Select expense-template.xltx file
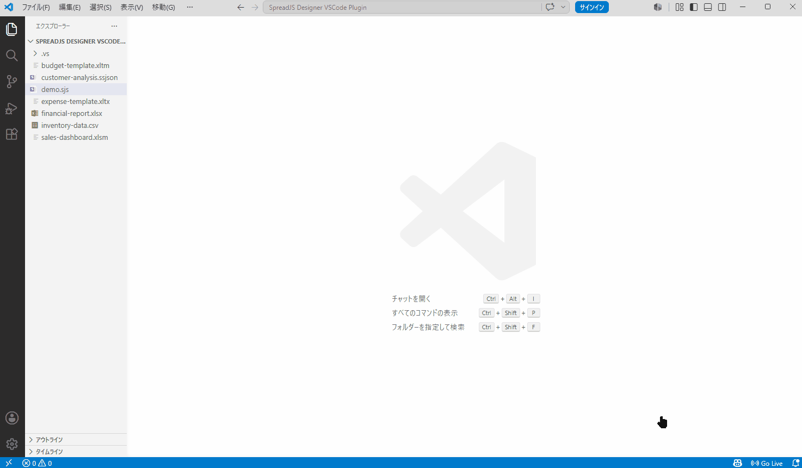The height and width of the screenshot is (468, 802). (x=76, y=101)
